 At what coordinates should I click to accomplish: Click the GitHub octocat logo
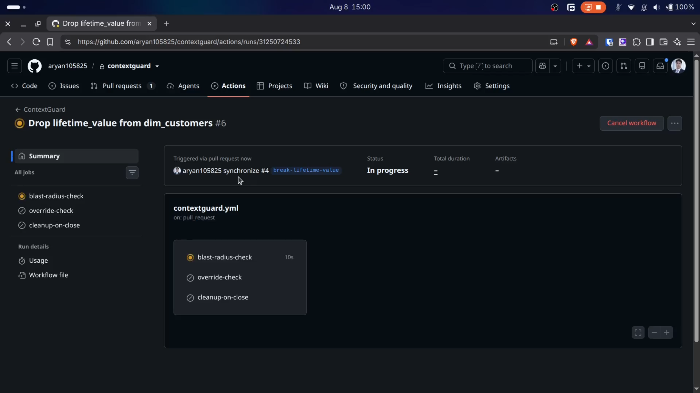(x=35, y=66)
